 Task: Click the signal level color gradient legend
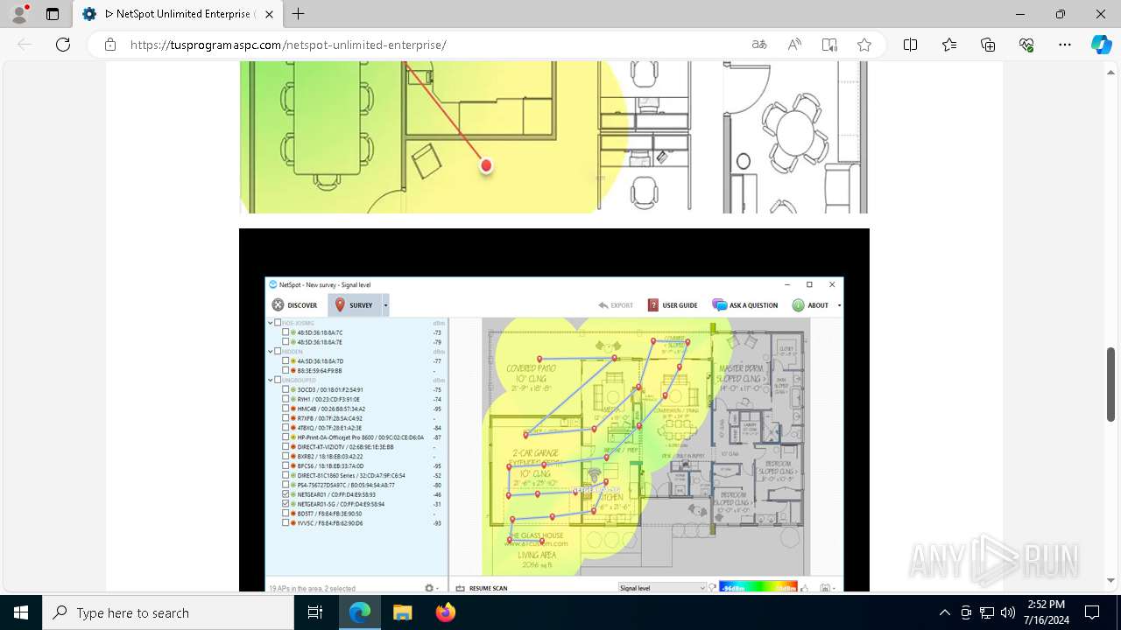click(759, 588)
